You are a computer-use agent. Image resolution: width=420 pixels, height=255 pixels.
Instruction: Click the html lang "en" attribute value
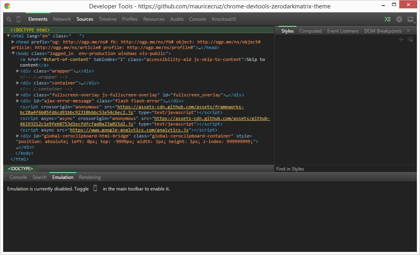pos(45,36)
